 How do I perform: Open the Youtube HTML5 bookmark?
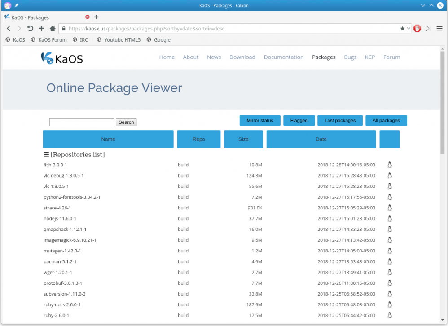119,40
